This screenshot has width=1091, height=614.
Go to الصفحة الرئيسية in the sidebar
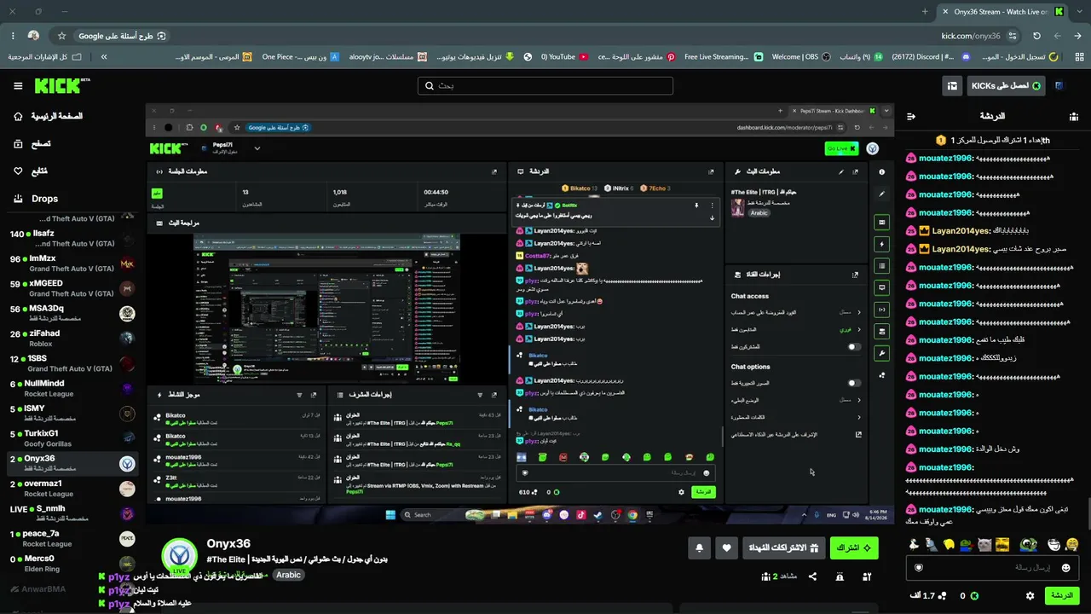coord(49,116)
